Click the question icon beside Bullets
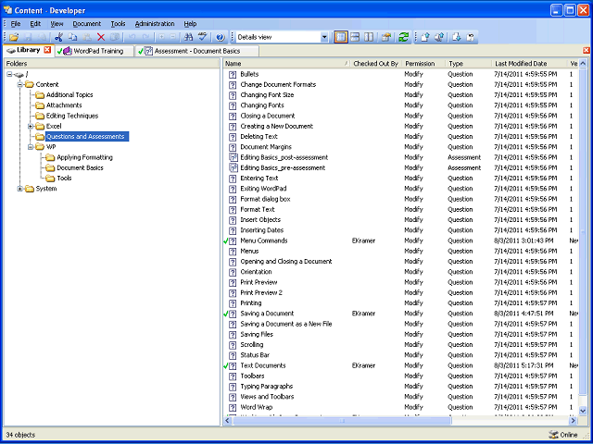This screenshot has width=593, height=444. (233, 74)
